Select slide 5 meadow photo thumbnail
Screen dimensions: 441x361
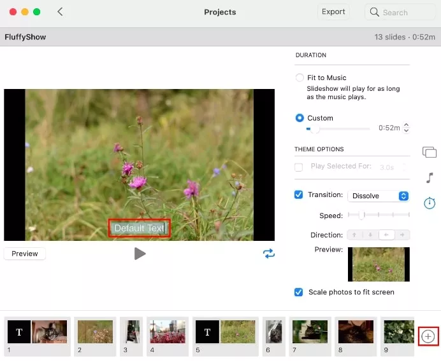238,332
